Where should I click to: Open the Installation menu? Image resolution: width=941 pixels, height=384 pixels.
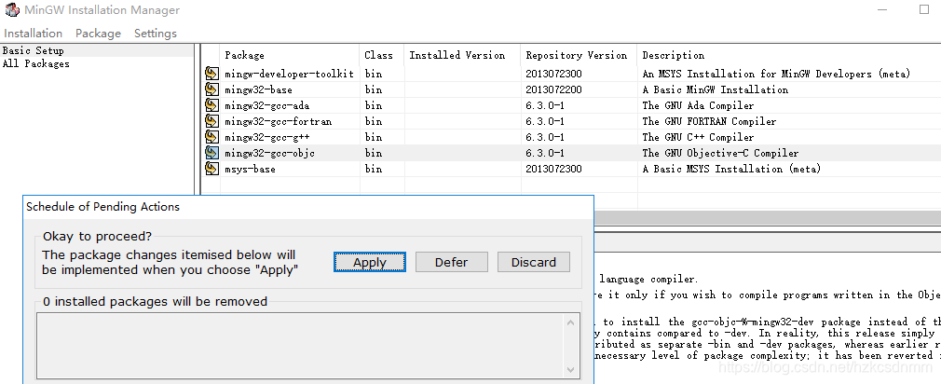tap(33, 34)
